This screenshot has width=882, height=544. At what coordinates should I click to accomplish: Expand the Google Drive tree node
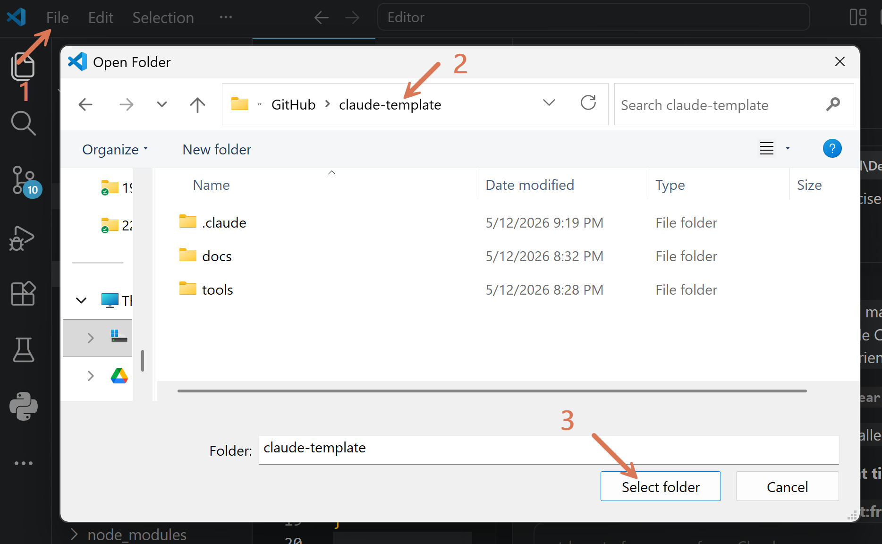(91, 376)
